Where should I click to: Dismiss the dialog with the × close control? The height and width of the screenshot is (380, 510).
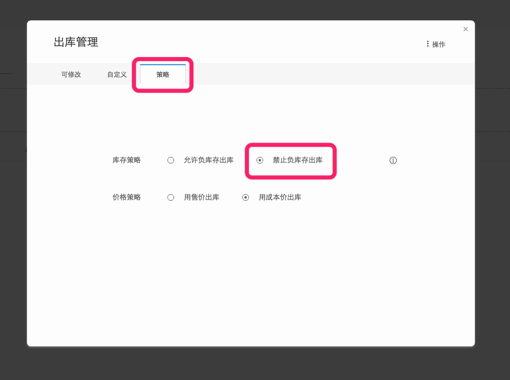[466, 29]
